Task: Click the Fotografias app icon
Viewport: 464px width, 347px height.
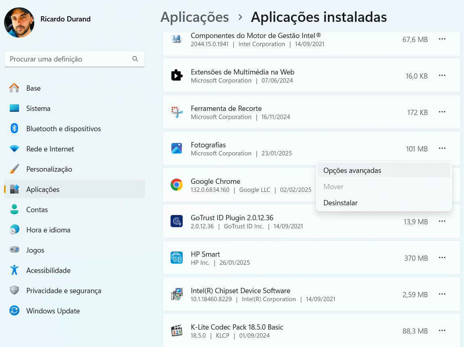Action: click(x=177, y=149)
